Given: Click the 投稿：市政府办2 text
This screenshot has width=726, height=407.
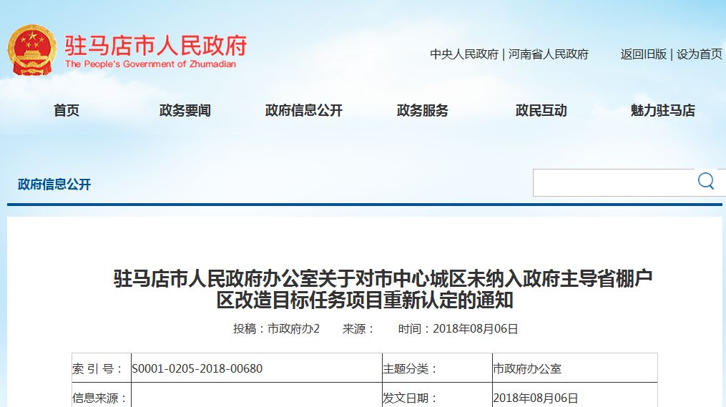Looking at the screenshot, I should [x=276, y=329].
